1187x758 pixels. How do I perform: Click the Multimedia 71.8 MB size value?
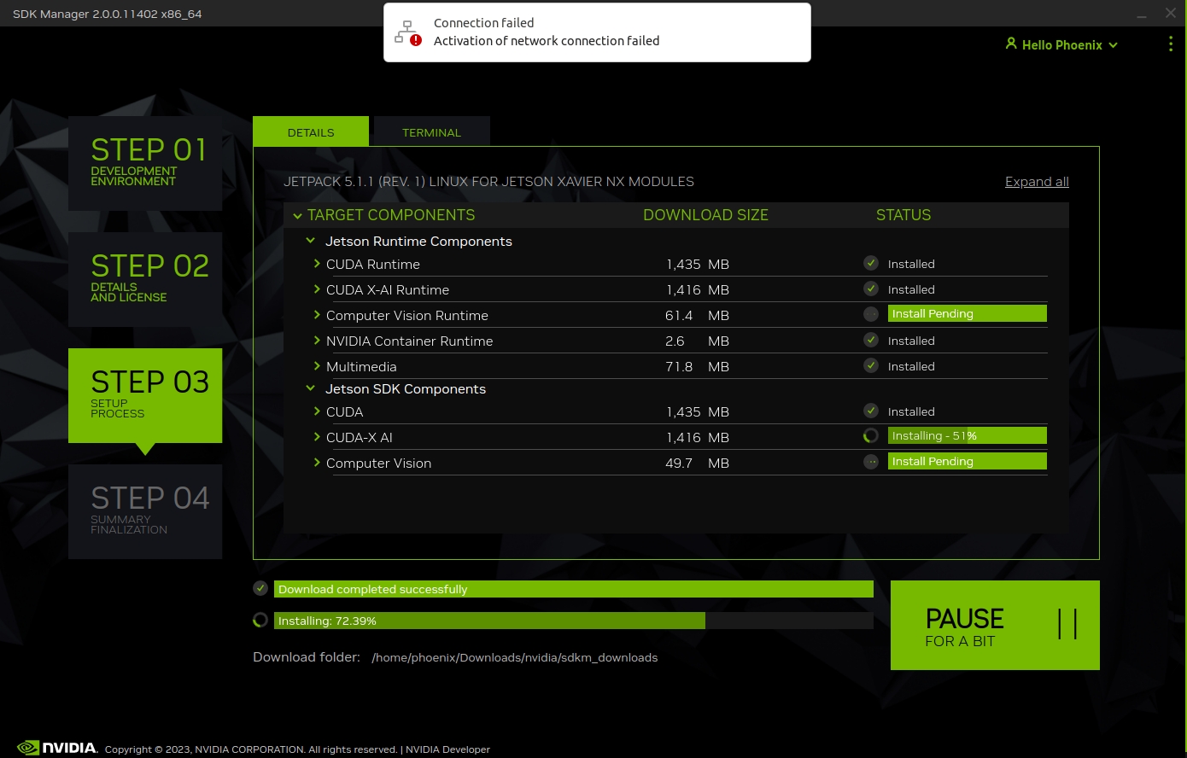(x=697, y=366)
